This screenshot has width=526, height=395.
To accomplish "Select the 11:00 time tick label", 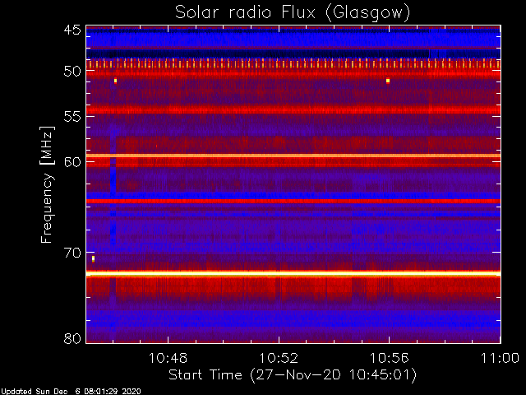I will [x=500, y=358].
